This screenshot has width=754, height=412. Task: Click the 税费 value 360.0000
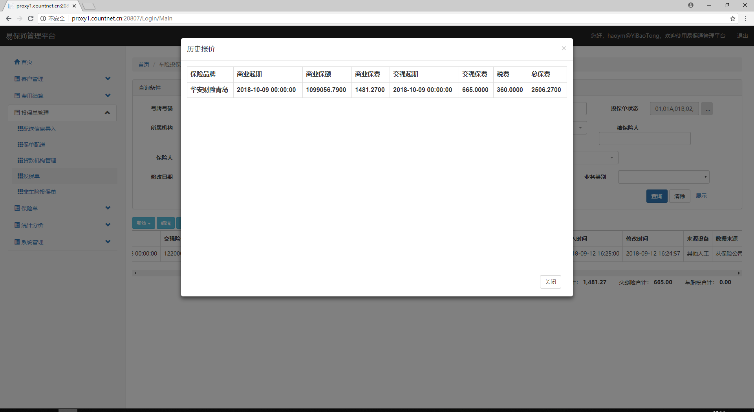coord(510,90)
